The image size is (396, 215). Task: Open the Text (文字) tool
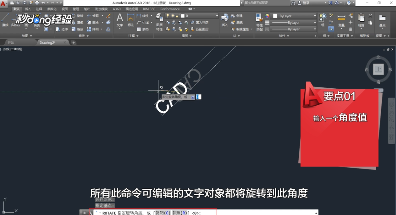120,19
